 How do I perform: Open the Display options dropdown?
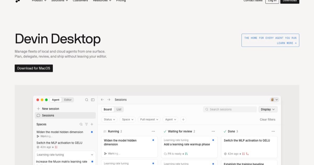click(268, 109)
